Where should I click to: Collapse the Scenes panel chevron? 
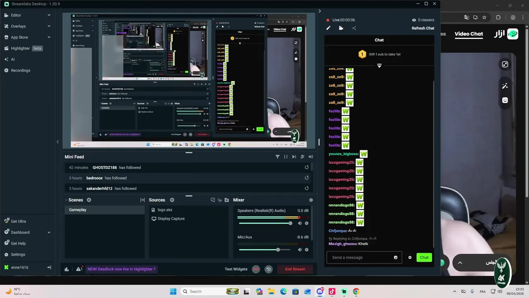click(66, 200)
